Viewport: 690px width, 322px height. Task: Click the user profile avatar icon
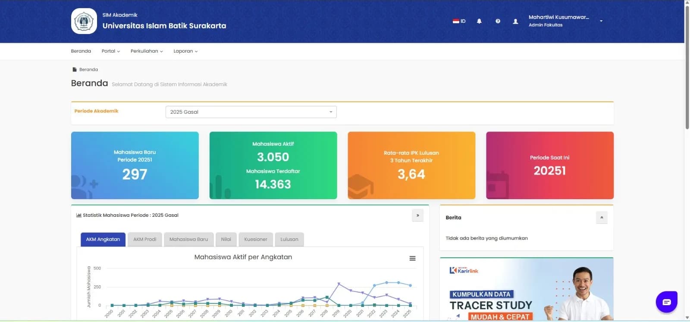[515, 21]
